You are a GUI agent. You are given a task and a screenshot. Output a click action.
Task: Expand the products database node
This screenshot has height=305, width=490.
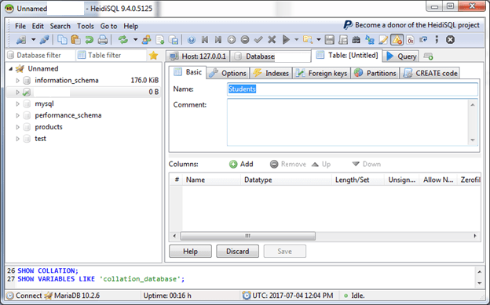click(18, 127)
